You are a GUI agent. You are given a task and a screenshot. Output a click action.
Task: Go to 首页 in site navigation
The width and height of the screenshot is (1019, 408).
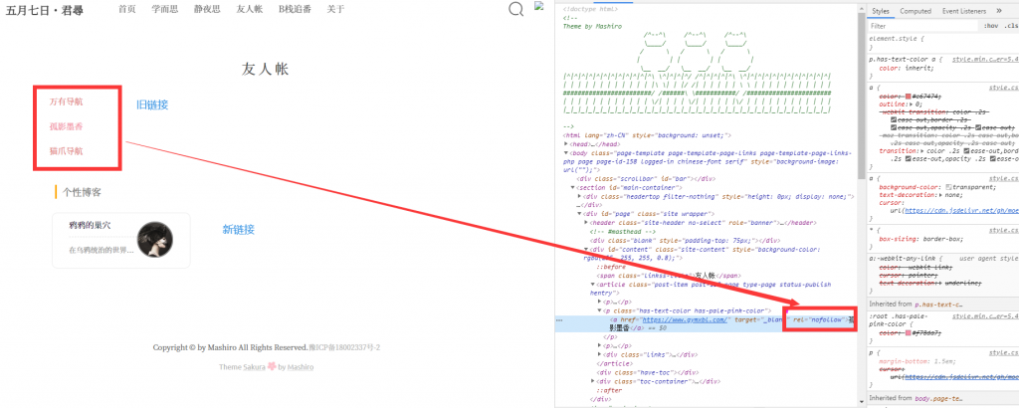pyautogui.click(x=127, y=9)
